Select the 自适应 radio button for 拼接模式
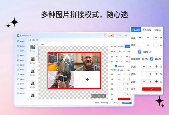Image resolution: width=169 pixels, height=115 pixels. 118,70
